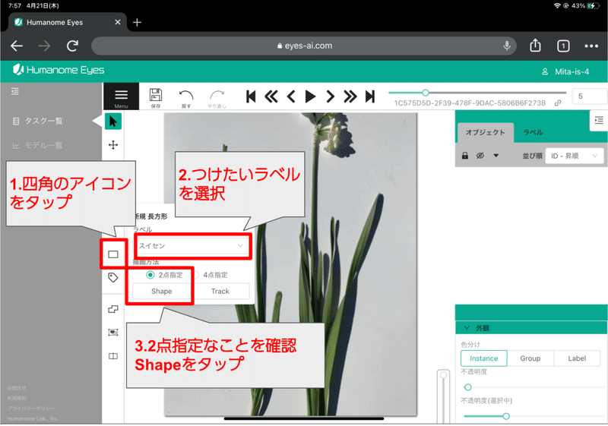Switch to the オブジェクト tab
Viewport: 608px width, 426px height.
[486, 132]
